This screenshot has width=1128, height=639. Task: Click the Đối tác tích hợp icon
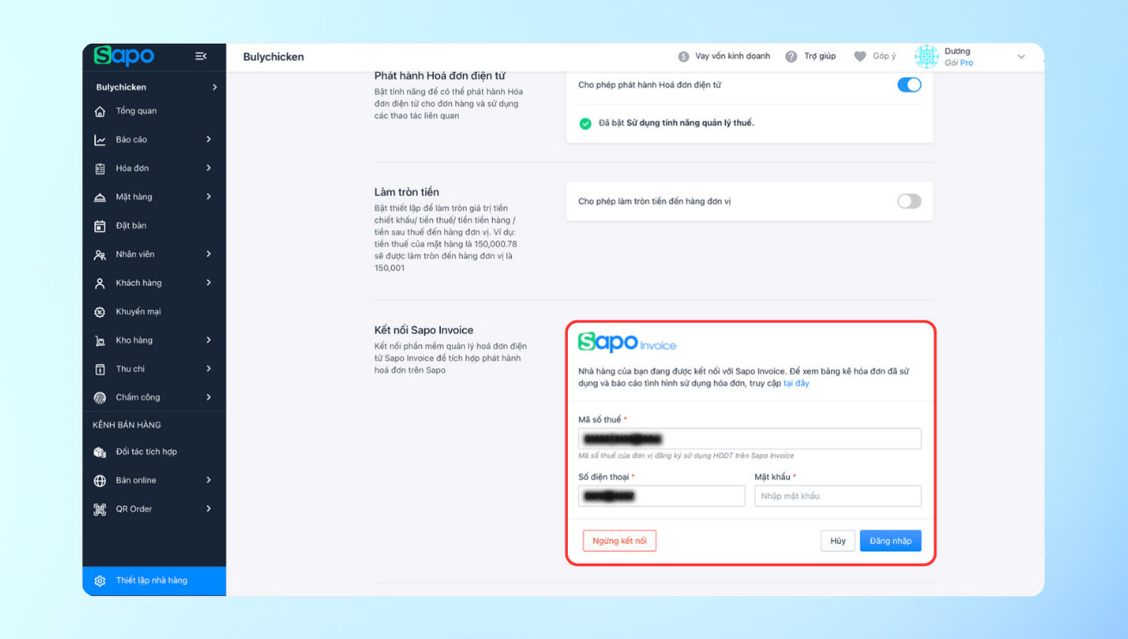[x=100, y=452]
